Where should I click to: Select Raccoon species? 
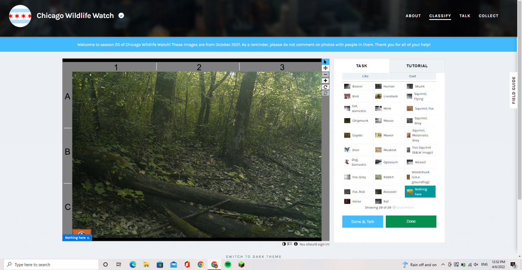[x=389, y=192]
